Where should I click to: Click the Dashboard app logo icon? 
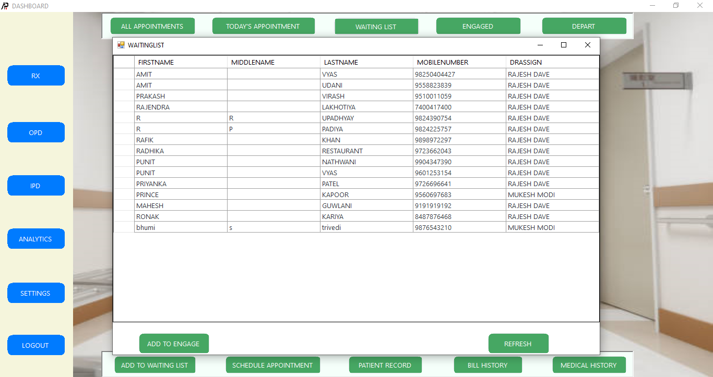click(5, 6)
